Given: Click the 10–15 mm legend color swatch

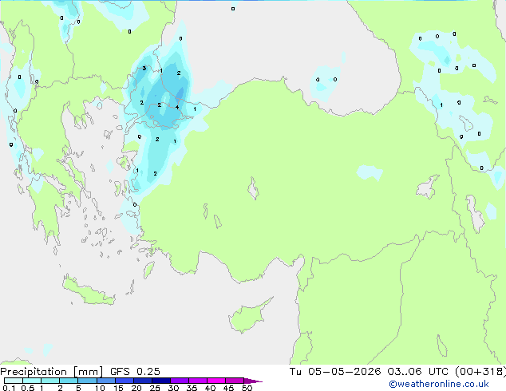Looking at the screenshot, I should (x=105, y=381).
